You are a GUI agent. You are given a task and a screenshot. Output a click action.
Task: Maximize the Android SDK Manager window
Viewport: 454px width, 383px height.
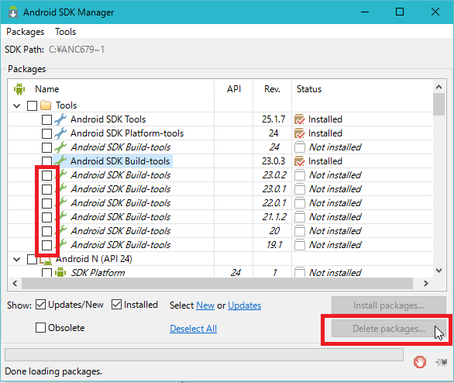pyautogui.click(x=400, y=12)
